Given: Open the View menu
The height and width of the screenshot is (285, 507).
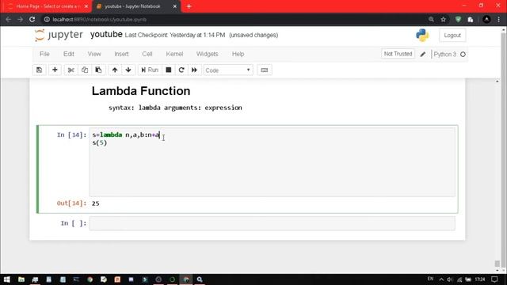Looking at the screenshot, I should tap(94, 54).
